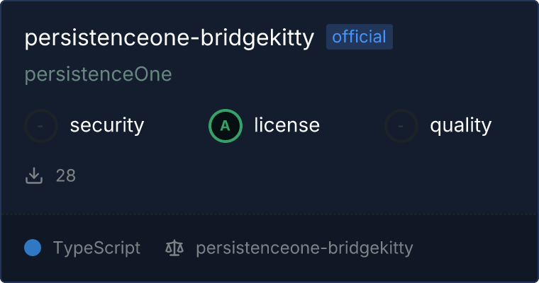The image size is (539, 283).
Task: Click the security grade dash circle
Action: coord(41,126)
